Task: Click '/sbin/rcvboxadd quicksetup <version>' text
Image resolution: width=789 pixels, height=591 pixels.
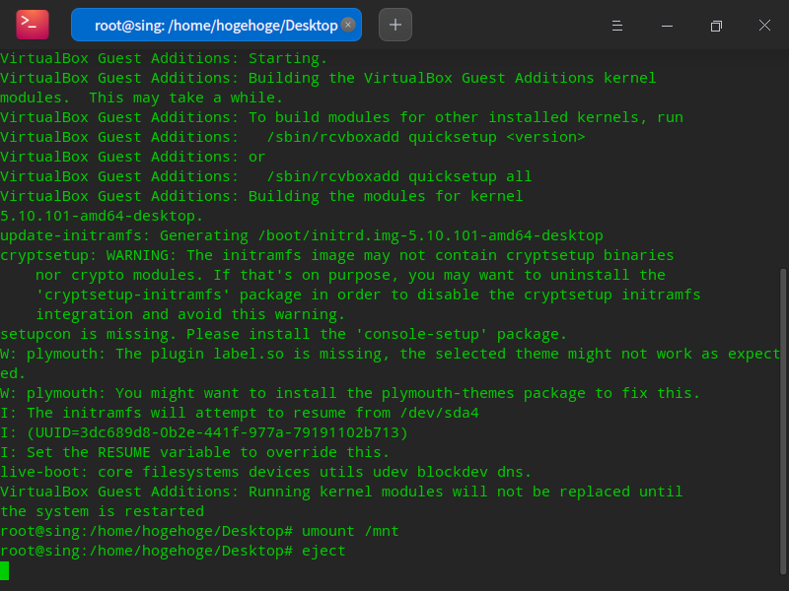Action: point(426,137)
